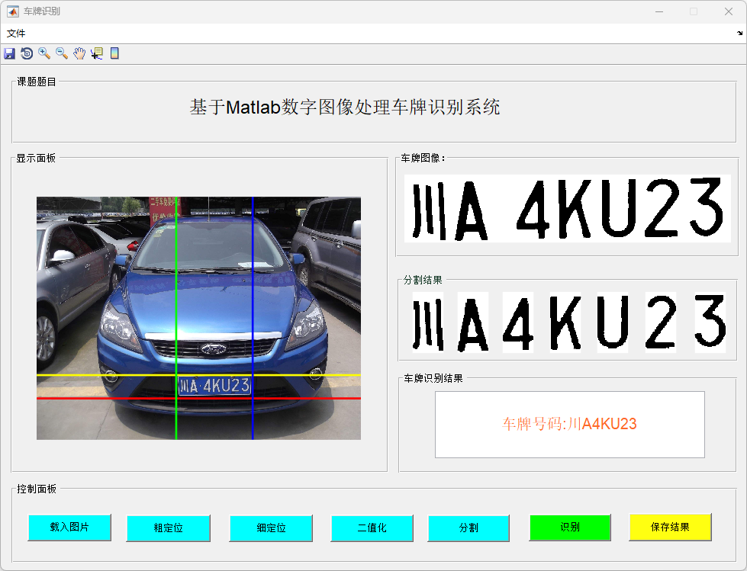Click the 细定位 button
This screenshot has height=571, width=747.
pyautogui.click(x=271, y=528)
